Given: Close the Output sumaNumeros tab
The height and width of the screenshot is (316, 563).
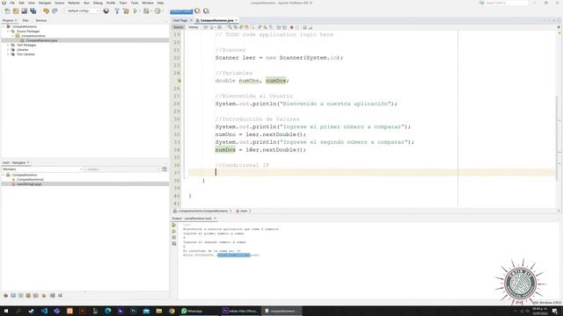Looking at the screenshot, I should 215,219.
